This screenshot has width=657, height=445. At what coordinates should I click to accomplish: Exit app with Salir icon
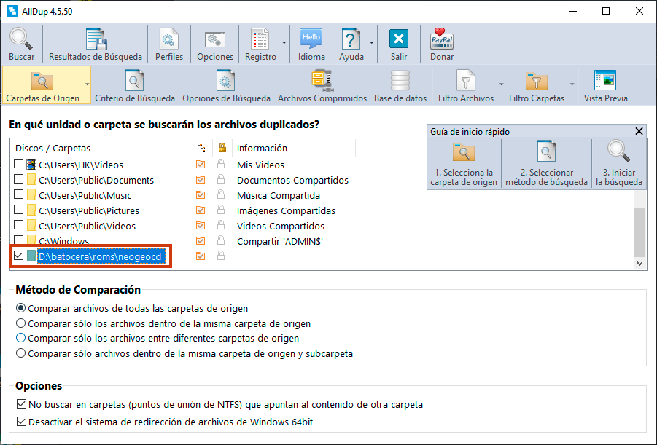tap(398, 44)
